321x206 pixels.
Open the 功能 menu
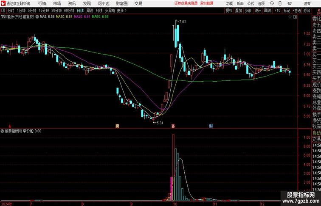click(x=229, y=3)
